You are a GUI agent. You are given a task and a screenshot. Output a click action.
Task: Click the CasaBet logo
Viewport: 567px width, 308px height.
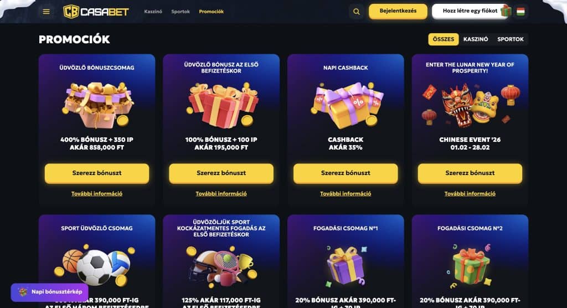96,12
